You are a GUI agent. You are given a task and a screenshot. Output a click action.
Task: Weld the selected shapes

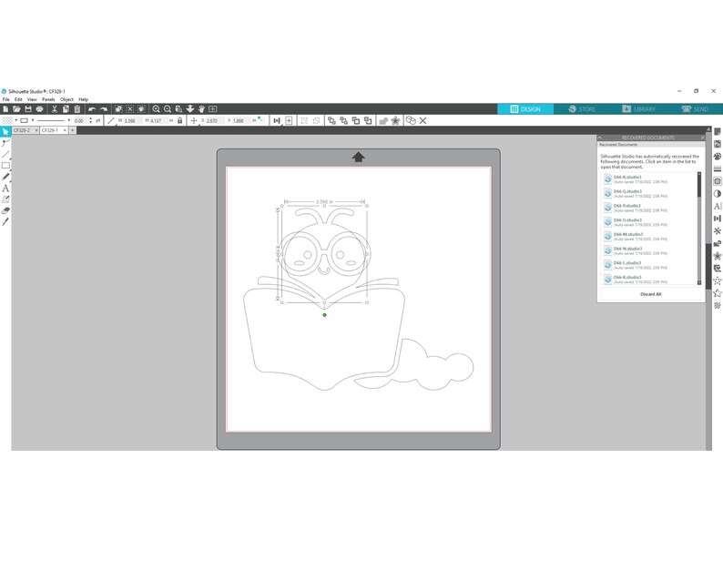coord(383,120)
